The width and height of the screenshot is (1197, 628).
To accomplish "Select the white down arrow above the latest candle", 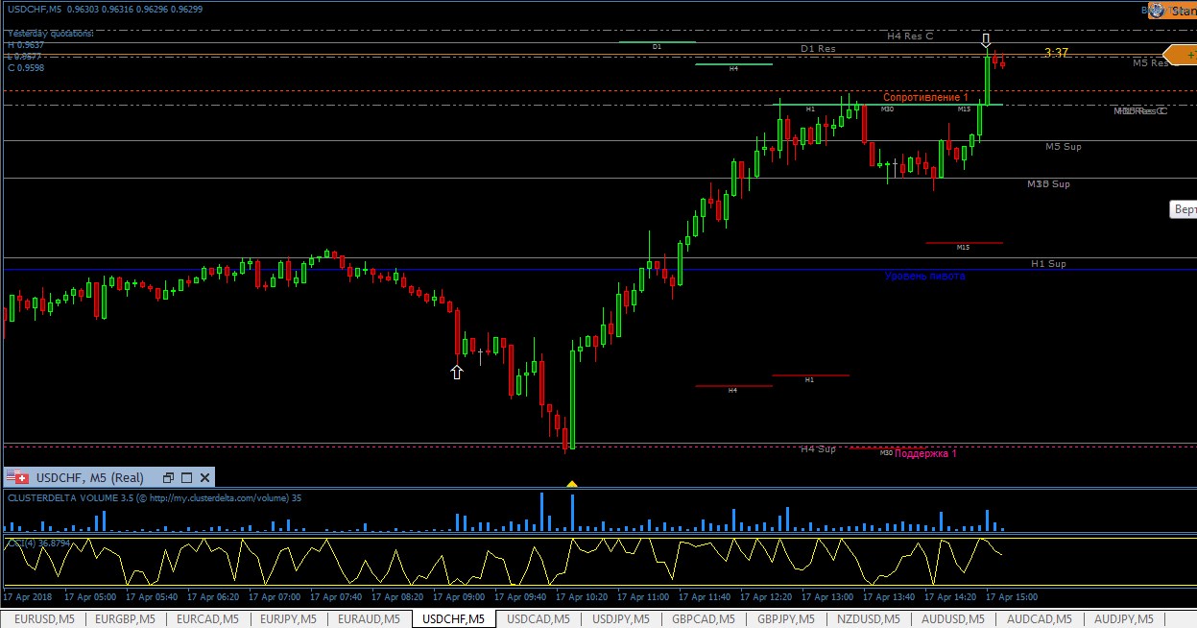I will pyautogui.click(x=986, y=40).
